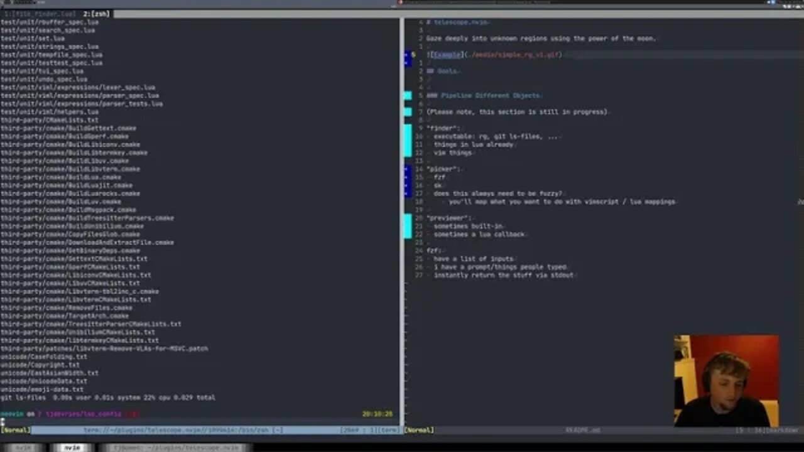Screen dimensions: 804x452
Task: Click the test/unit/strings_spec.lua line
Action: coord(50,46)
